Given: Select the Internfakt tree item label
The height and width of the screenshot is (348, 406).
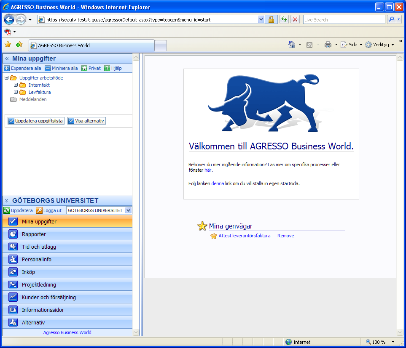Looking at the screenshot, I should pyautogui.click(x=39, y=85).
